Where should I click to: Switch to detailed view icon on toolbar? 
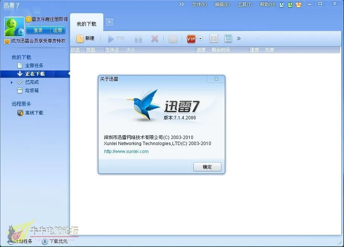[x=213, y=38]
